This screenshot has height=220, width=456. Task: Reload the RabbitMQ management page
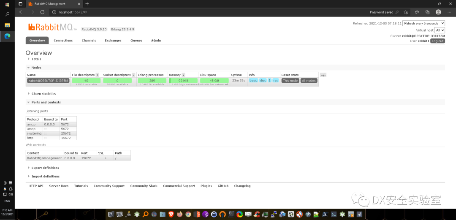pyautogui.click(x=42, y=12)
